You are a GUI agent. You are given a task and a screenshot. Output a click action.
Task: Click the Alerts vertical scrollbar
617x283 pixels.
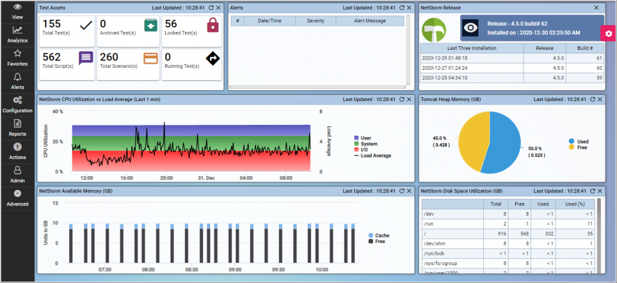click(x=408, y=50)
